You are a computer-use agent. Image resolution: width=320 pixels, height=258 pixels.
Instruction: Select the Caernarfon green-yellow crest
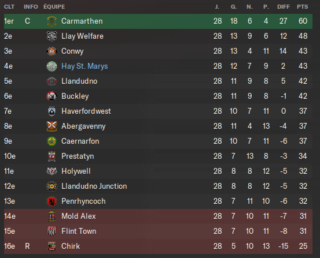pyautogui.click(x=52, y=141)
